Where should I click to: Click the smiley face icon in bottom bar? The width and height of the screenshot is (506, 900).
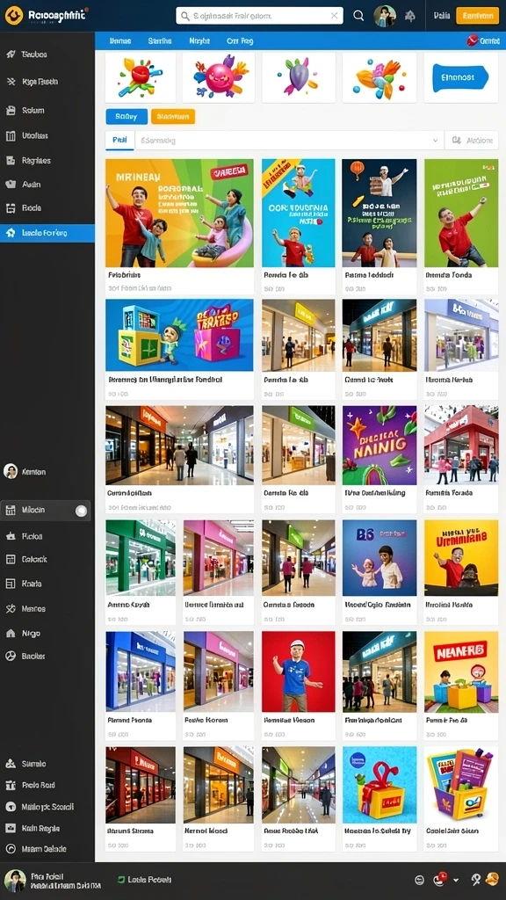(x=419, y=880)
